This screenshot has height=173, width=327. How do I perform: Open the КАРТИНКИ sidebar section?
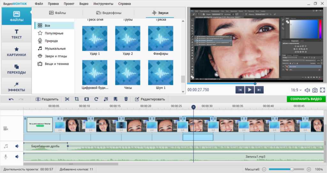pos(17,52)
